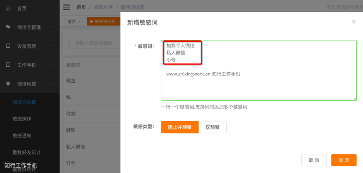This screenshot has height=173, width=363.
Task: Click the 转账 row in the table
Action: coord(91,130)
